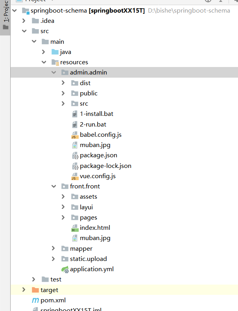
Task: Click the index.html file icon
Action: pos(75,228)
